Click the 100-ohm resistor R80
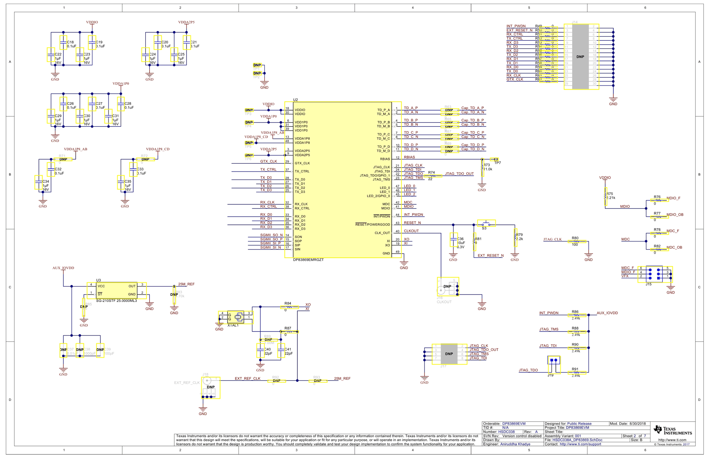 tap(576, 241)
